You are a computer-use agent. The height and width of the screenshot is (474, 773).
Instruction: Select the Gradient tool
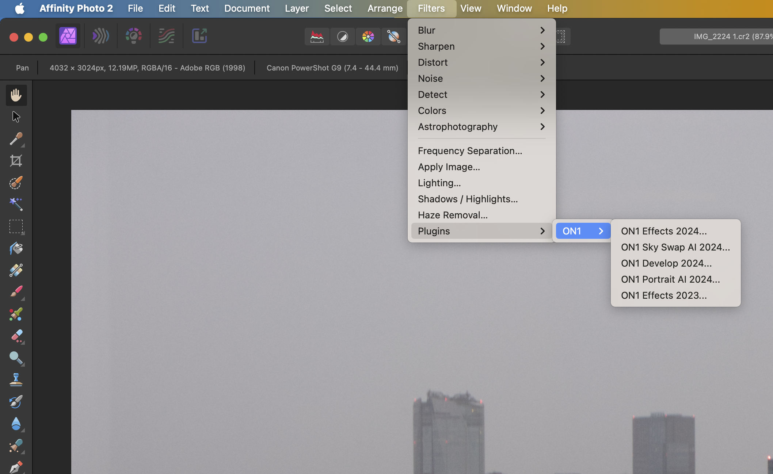[16, 270]
